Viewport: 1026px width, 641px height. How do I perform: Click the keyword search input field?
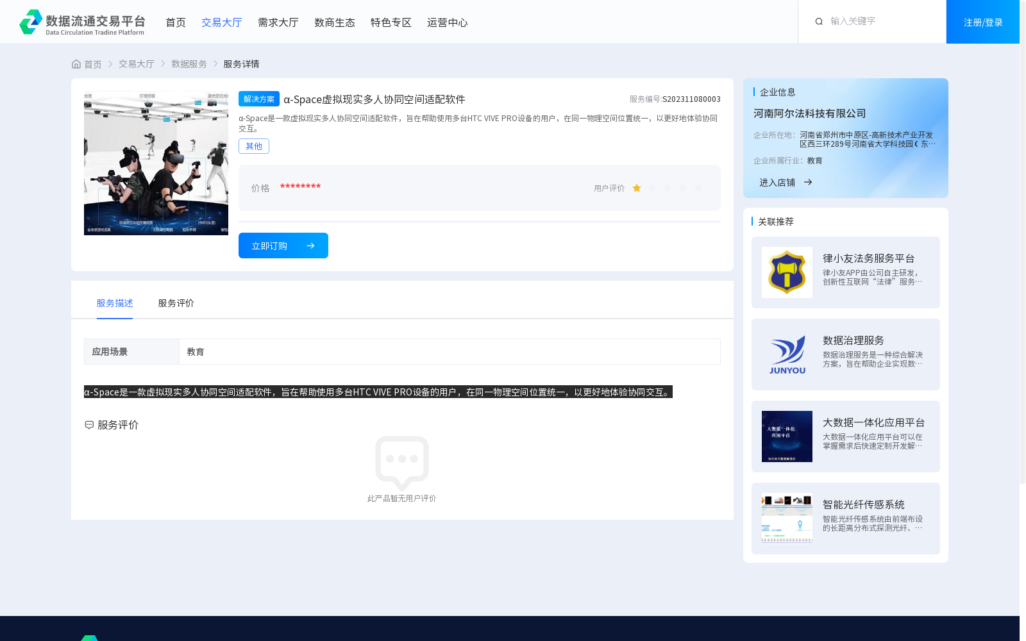(x=884, y=21)
